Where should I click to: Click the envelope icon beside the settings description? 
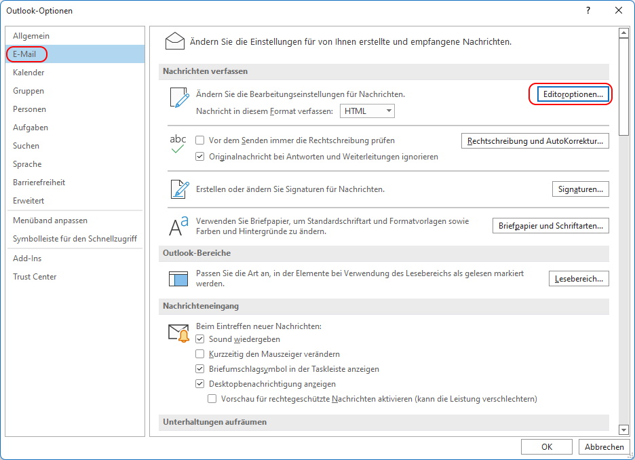(x=175, y=41)
